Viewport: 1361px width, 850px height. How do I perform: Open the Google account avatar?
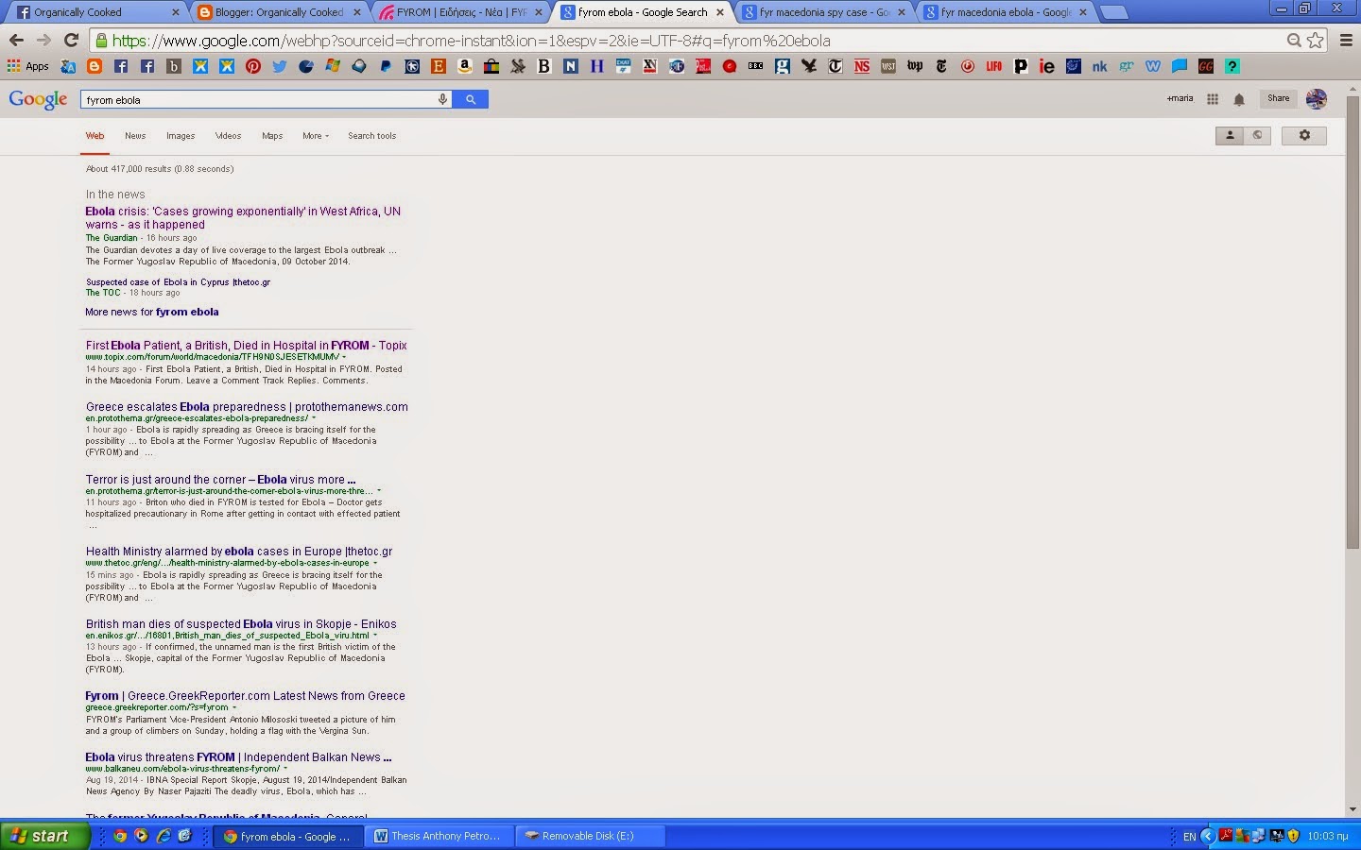[x=1316, y=99]
